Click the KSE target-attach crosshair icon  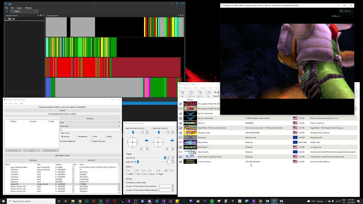pos(7,11)
